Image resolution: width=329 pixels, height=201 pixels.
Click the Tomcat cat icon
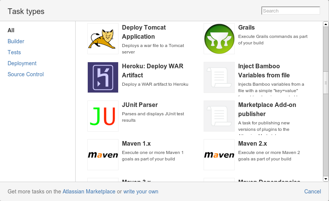[103, 39]
